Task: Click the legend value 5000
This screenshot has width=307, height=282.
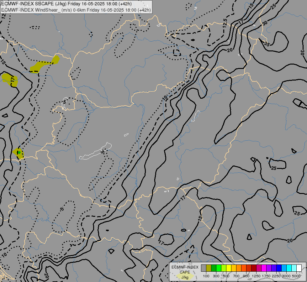Action: (x=296, y=276)
